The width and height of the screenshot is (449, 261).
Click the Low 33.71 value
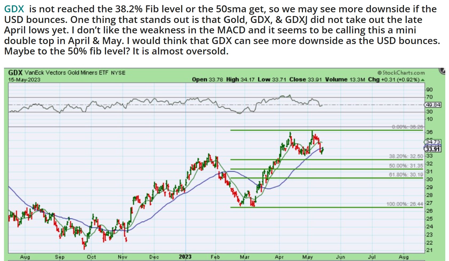tap(272, 80)
